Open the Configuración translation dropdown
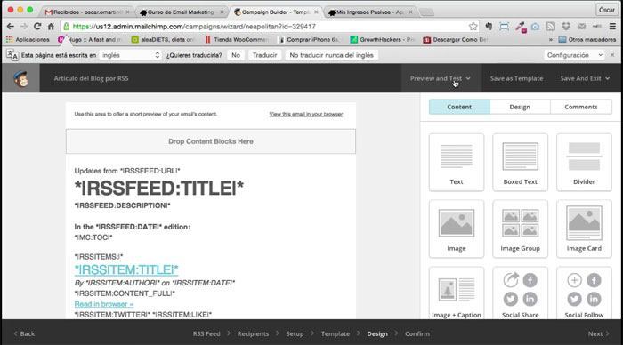 coord(575,55)
